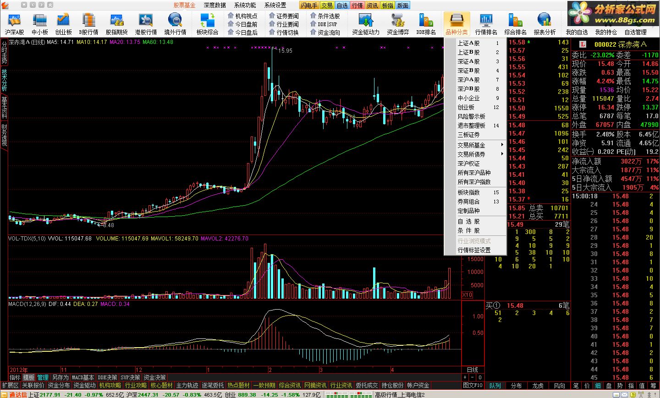Open the 港股行情 toolbar icon
Screen dimensions: 660x398
pyautogui.click(x=146, y=24)
